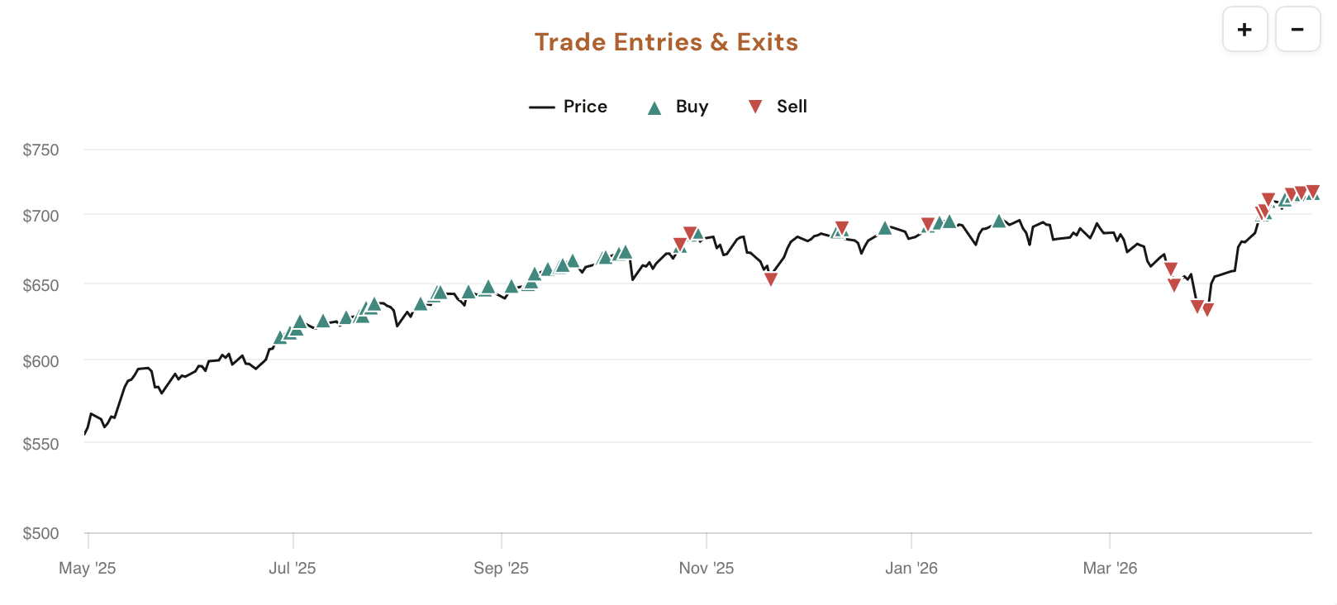The height and width of the screenshot is (605, 1337).
Task: Click the Buy marker cluster near Sep '25
Action: [512, 288]
